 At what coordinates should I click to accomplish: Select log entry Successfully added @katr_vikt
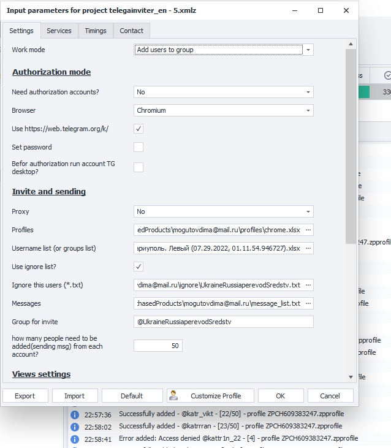231,414
